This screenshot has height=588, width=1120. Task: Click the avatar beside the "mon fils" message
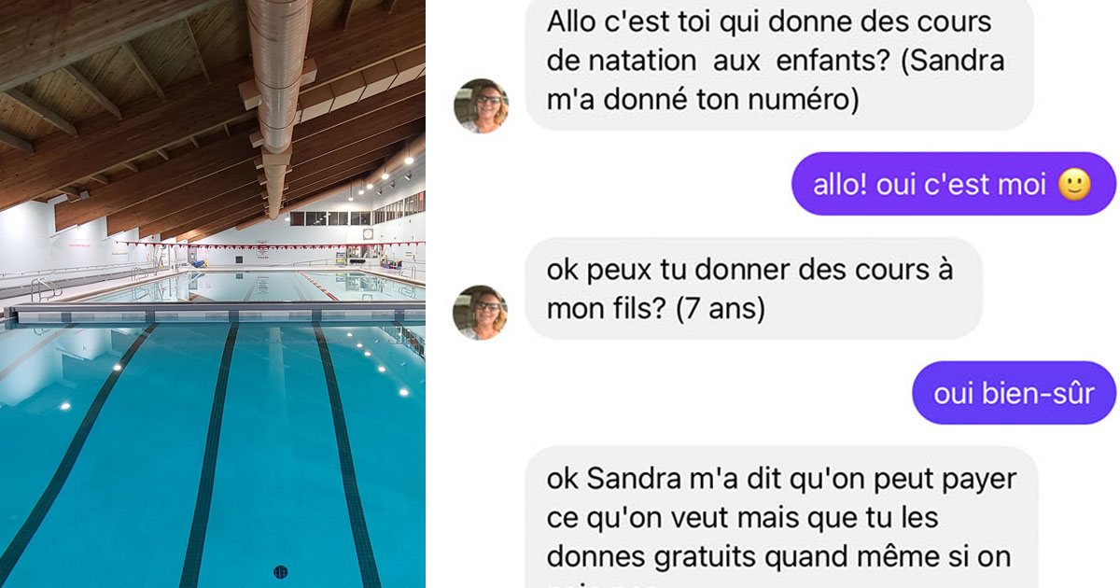tap(481, 313)
